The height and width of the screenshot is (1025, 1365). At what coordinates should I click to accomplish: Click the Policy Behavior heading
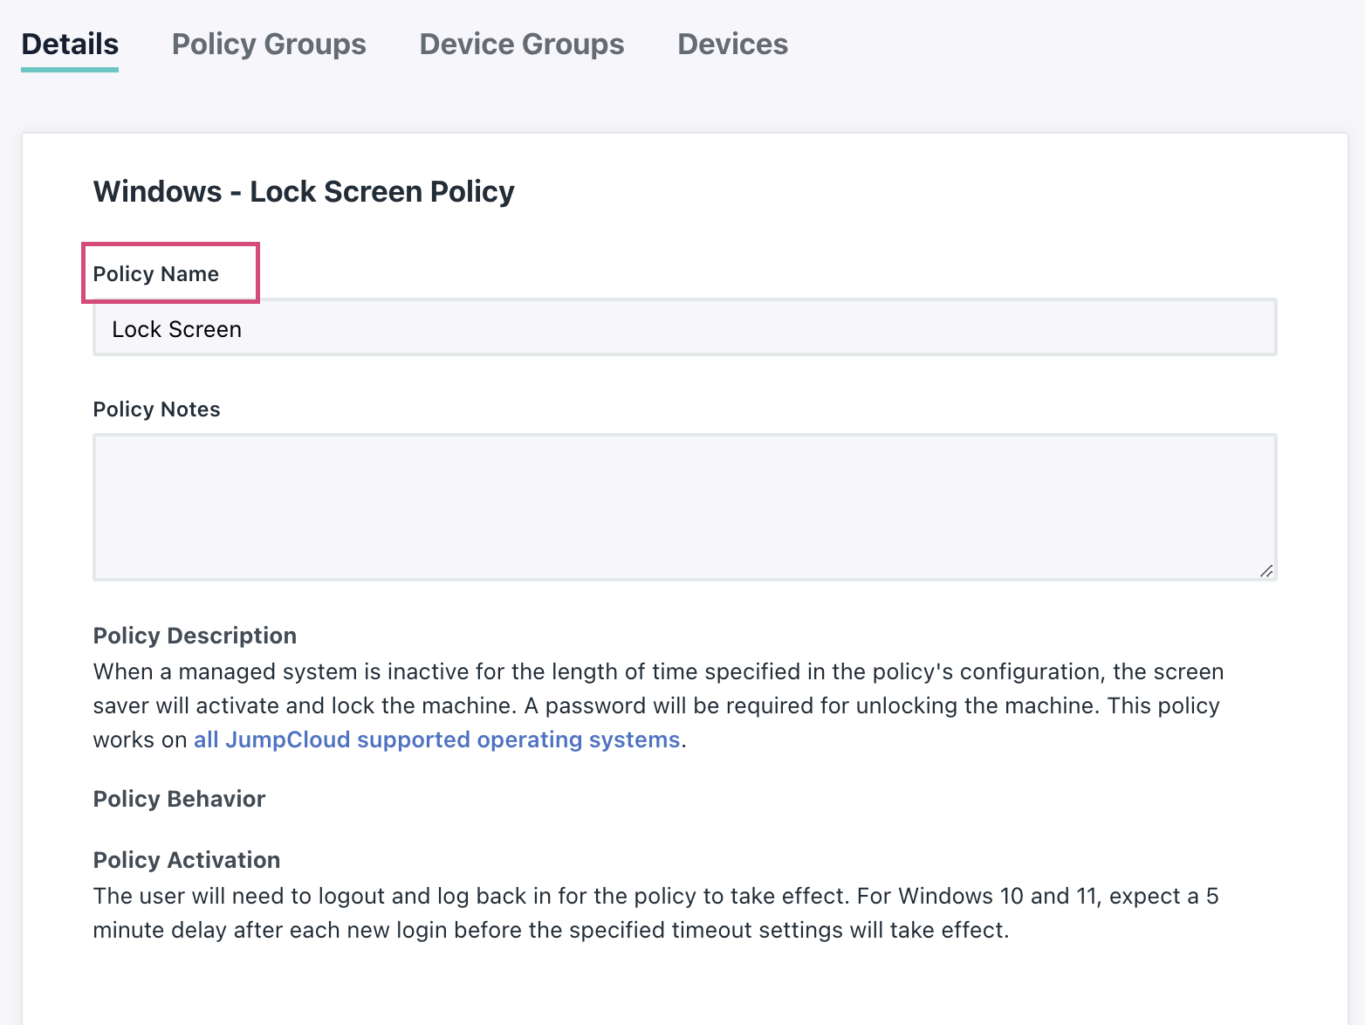[179, 799]
